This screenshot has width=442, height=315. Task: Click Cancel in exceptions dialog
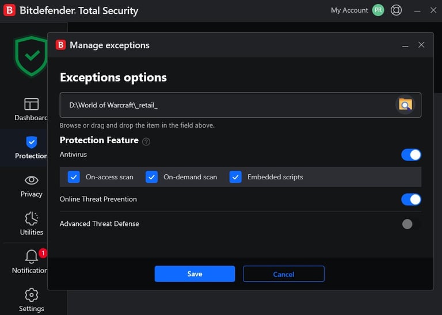(x=284, y=274)
